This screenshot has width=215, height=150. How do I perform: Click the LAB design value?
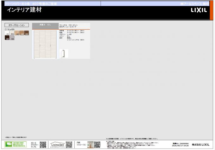(x=69, y=34)
